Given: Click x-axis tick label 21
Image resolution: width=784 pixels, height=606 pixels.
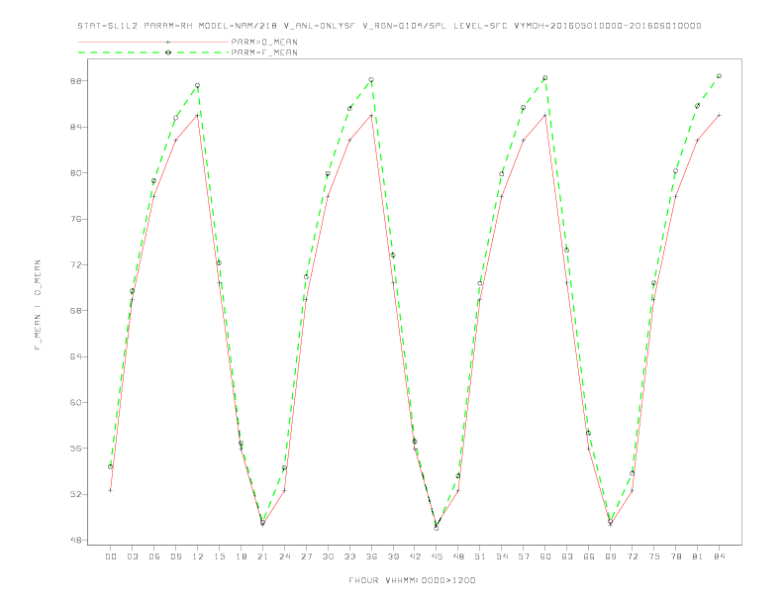Looking at the screenshot, I should pyautogui.click(x=262, y=556).
